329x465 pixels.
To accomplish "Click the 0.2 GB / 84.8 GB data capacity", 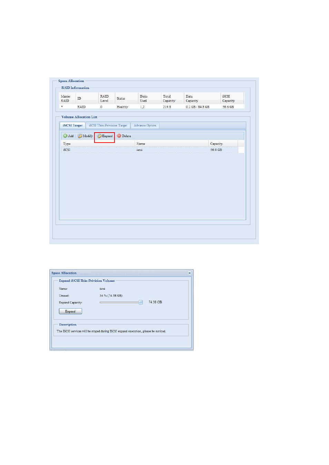I will (198, 107).
